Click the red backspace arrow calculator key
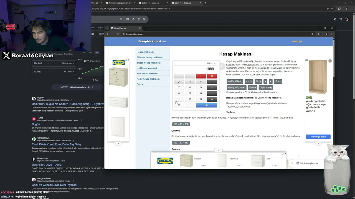The width and height of the screenshot is (355, 199). [x=201, y=76]
